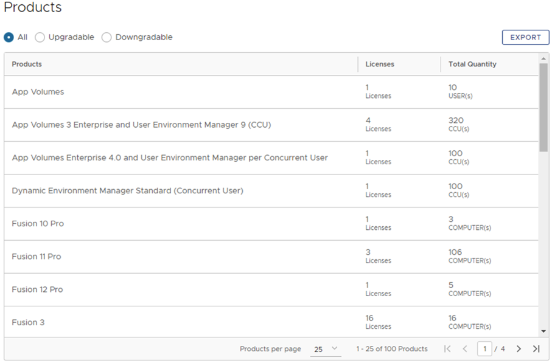Click the Export button
This screenshot has height=363, width=552.
click(525, 38)
